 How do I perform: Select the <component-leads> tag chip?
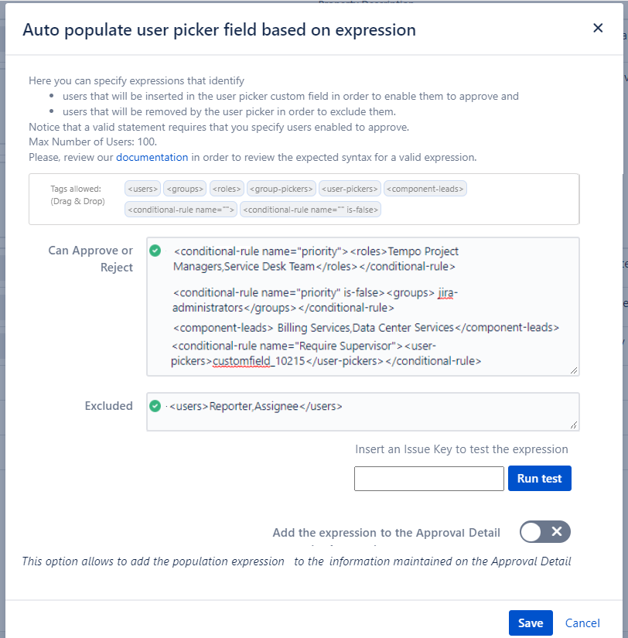[x=425, y=188]
